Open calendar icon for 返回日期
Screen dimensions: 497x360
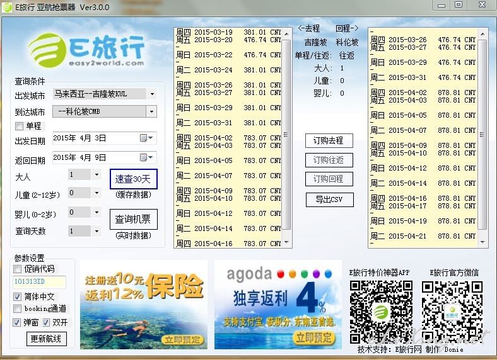pyautogui.click(x=143, y=157)
